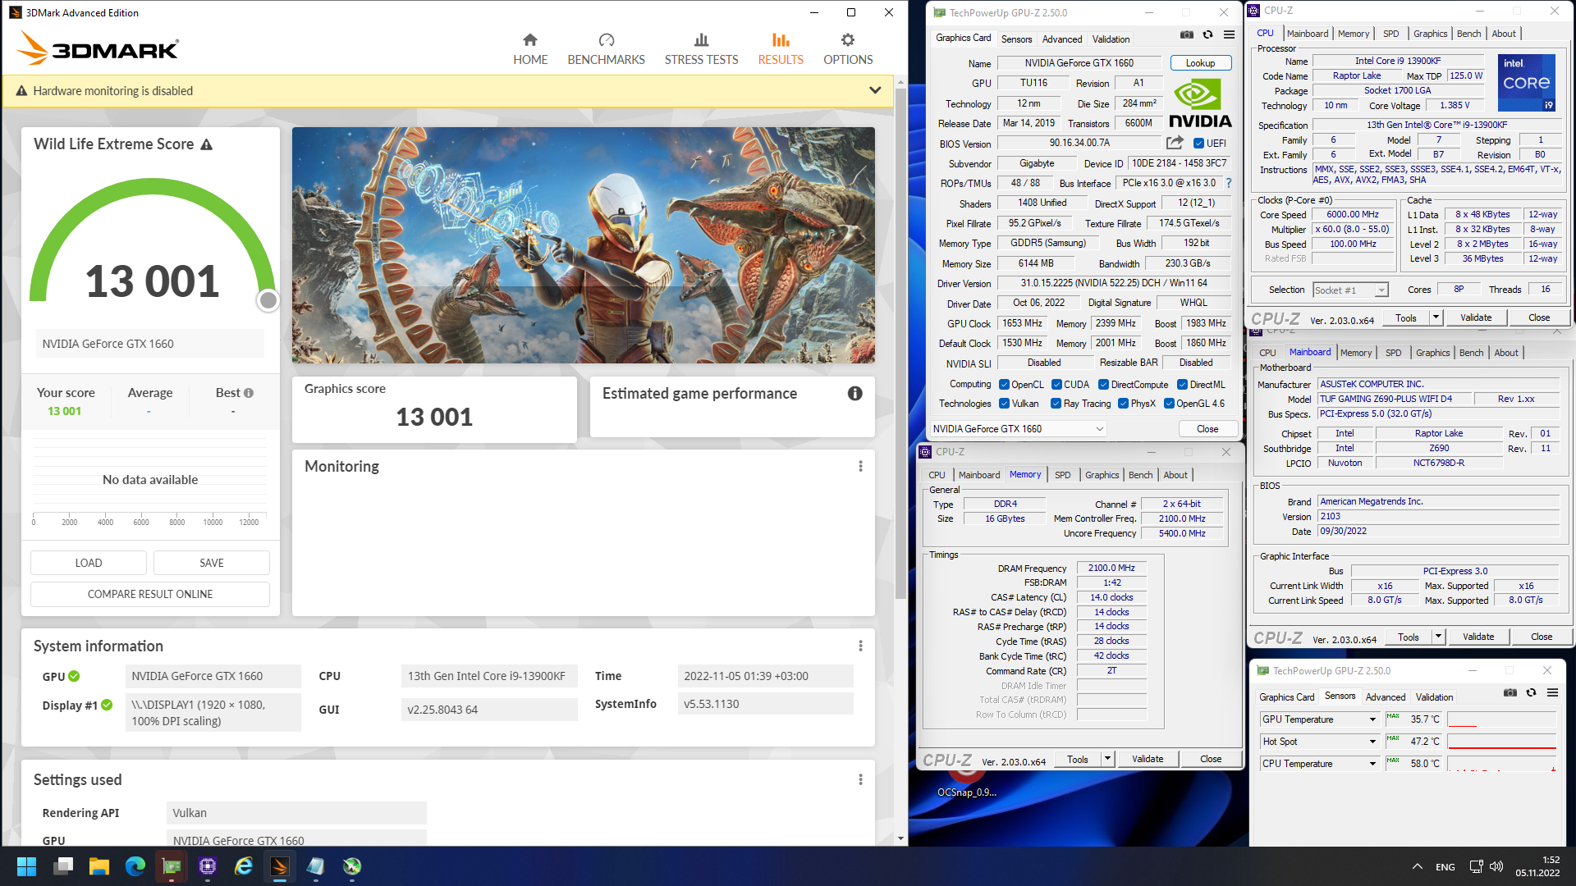The width and height of the screenshot is (1576, 886).
Task: Open the Tools dropdown arrow in CPU-Z Mainboard window
Action: click(1438, 637)
